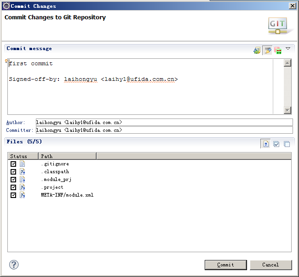
Task: Sort files by the Status column header
Action: click(23, 156)
